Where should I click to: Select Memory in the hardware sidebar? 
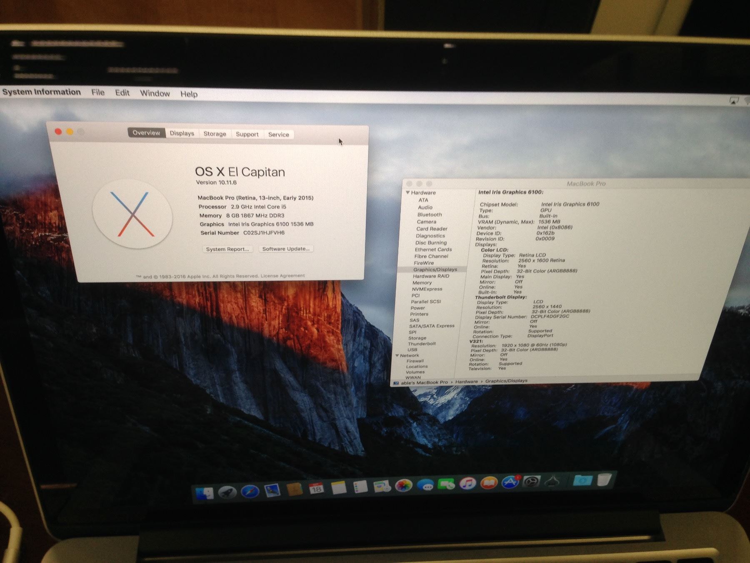(x=422, y=283)
